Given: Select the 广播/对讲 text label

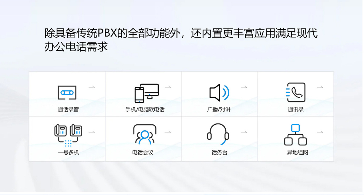Looking at the screenshot, I should [x=219, y=109].
